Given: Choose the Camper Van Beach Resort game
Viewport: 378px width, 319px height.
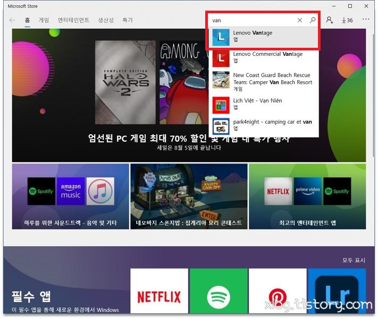Looking at the screenshot, I should click(264, 82).
